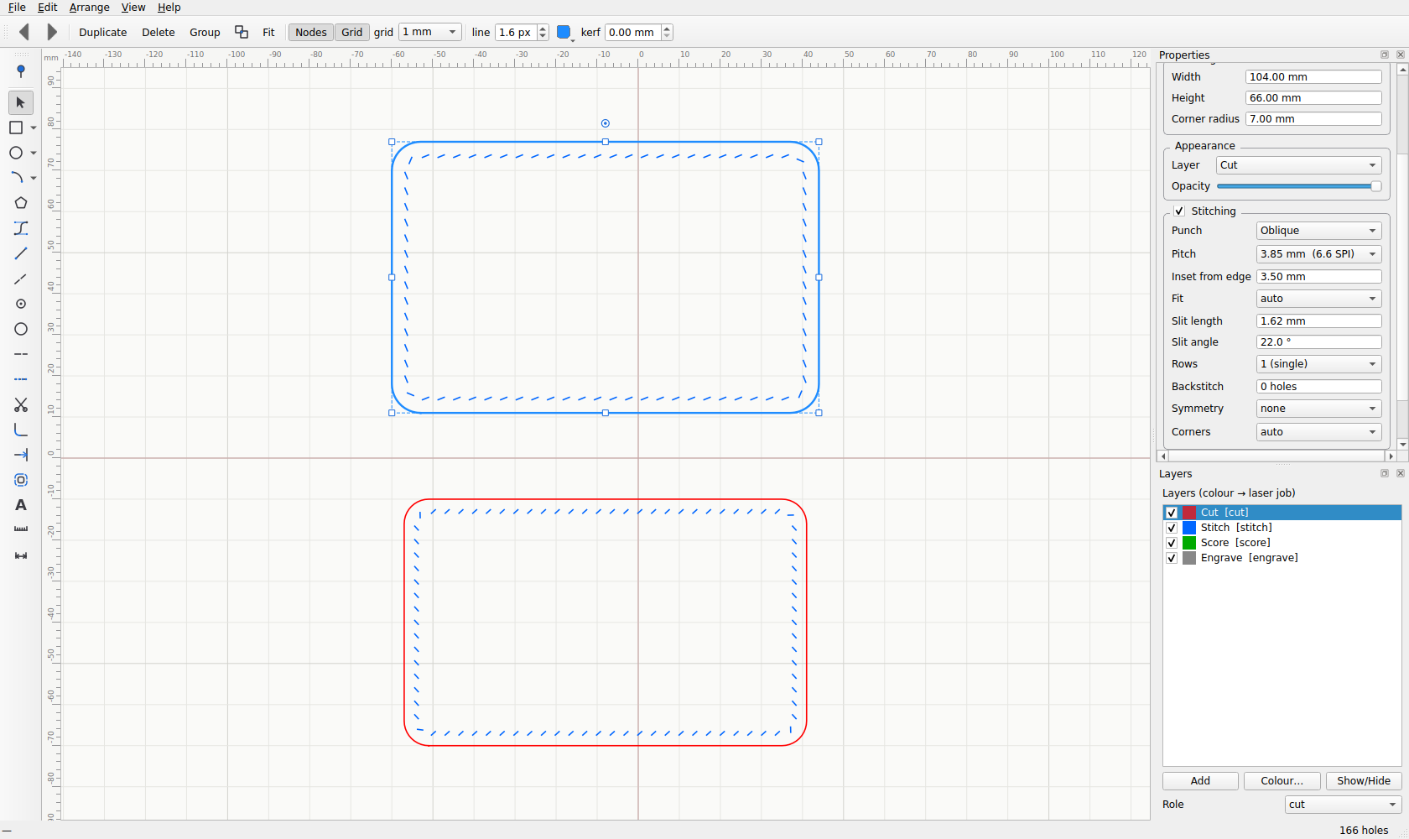
Task: Select the plain circle tool below the hole tool
Action: (x=21, y=329)
